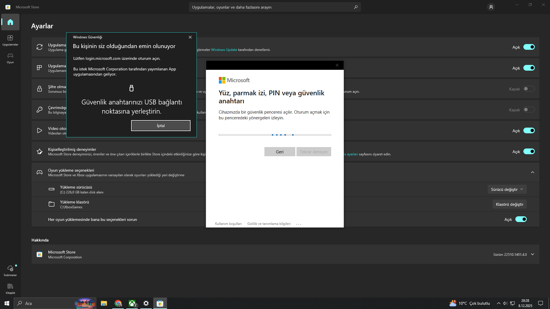Open Windows Update link
Image resolution: width=550 pixels, height=309 pixels.
[224, 50]
